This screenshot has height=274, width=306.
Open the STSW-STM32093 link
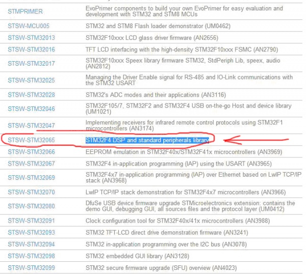point(31,232)
